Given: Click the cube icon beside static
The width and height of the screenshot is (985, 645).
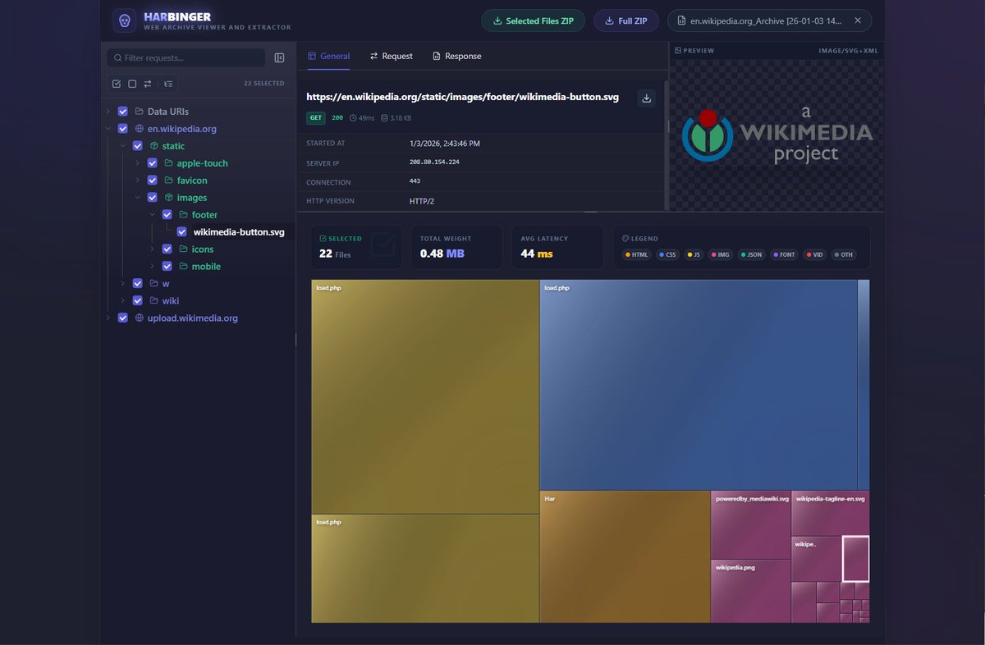Looking at the screenshot, I should pyautogui.click(x=153, y=146).
